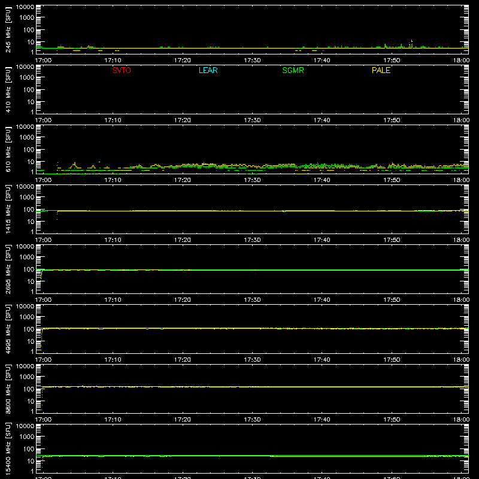This screenshot has height=479, width=479.
Task: Select the 245 MHz [SFU] axis label
Action: tap(8, 29)
